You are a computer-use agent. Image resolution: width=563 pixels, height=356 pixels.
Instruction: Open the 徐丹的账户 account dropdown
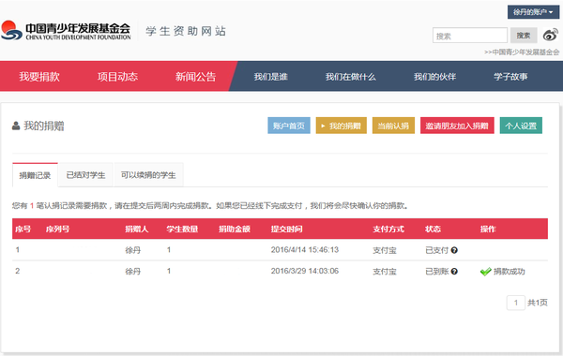click(x=533, y=12)
